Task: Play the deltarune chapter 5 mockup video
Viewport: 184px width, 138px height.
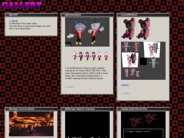Action: (x=68, y=137)
